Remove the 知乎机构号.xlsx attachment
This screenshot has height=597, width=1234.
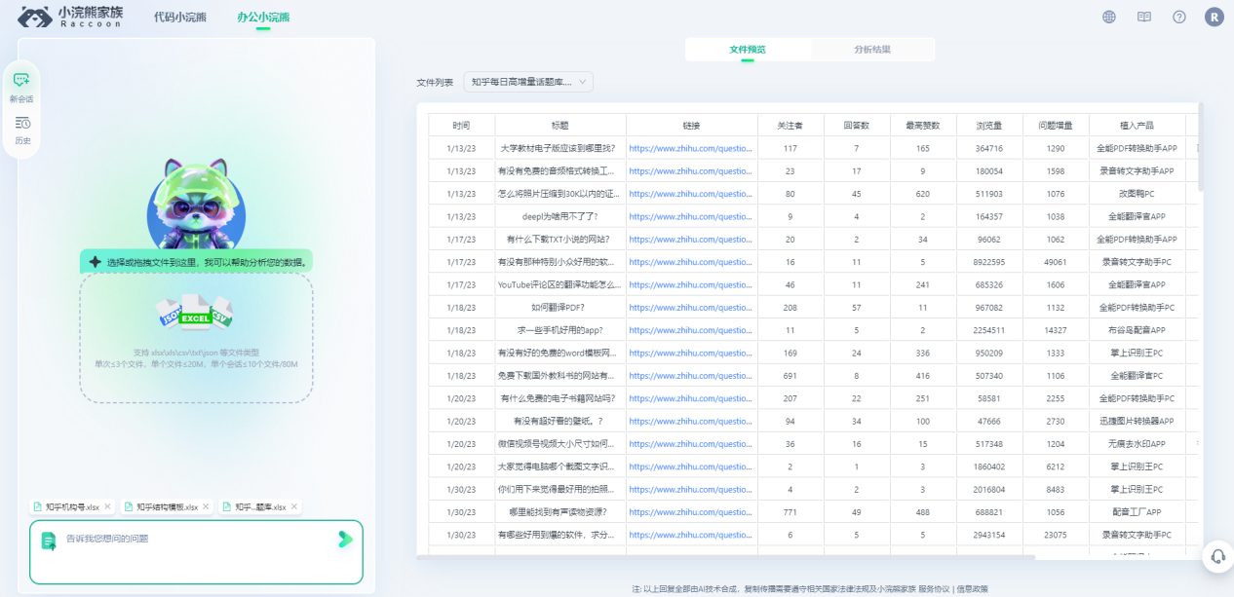pyautogui.click(x=108, y=506)
